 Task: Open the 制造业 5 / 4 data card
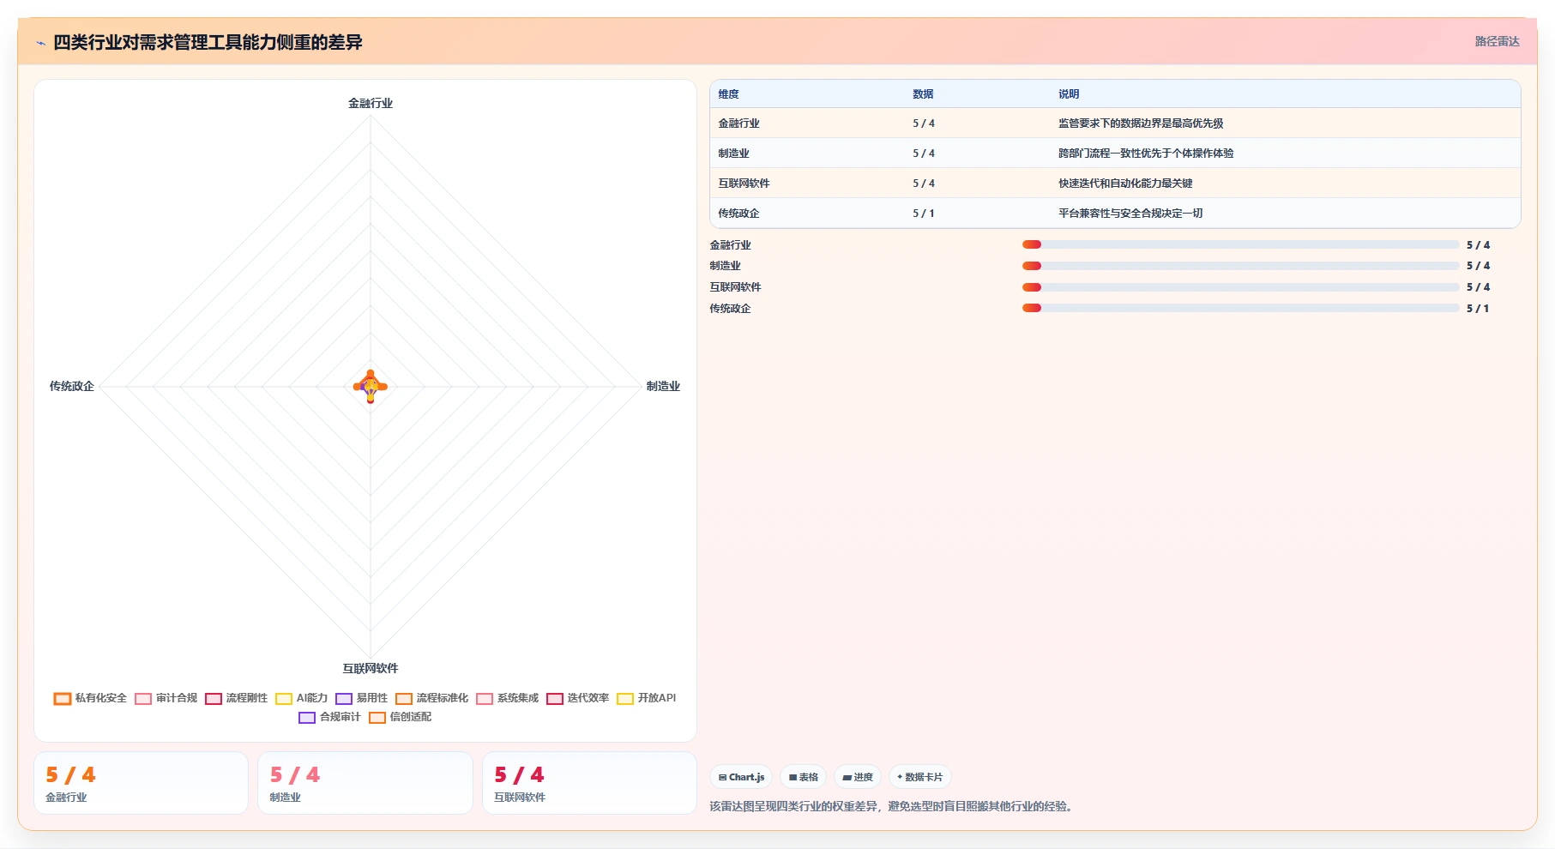coord(365,783)
